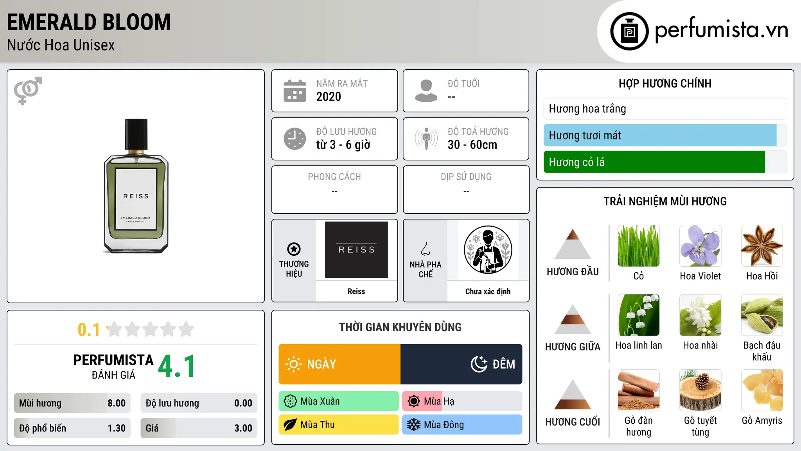
Task: Click the nose icon above Nhà pha chế
Action: [426, 249]
